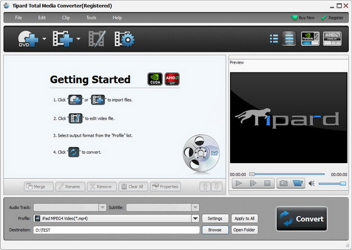Click the Register checkmark link
This screenshot has height=250, width=352.
point(333,18)
